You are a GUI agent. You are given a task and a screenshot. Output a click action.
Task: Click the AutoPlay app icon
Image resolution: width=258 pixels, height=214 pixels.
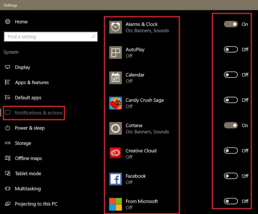(x=115, y=52)
